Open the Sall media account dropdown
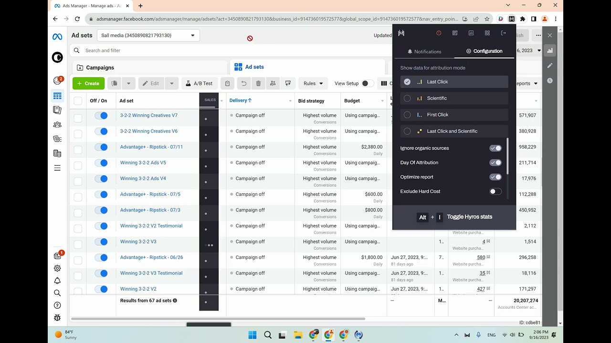This screenshot has width=611, height=343. [x=148, y=35]
